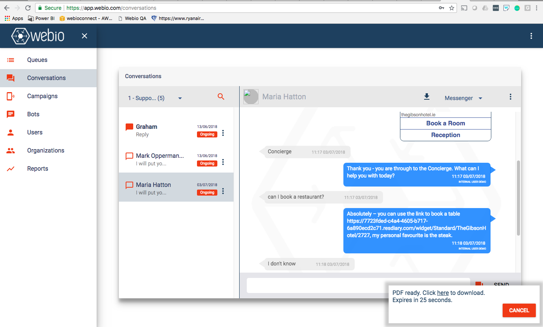Open the Apps bookmarks shortcut
Image resolution: width=543 pixels, height=327 pixels.
pyautogui.click(x=14, y=18)
